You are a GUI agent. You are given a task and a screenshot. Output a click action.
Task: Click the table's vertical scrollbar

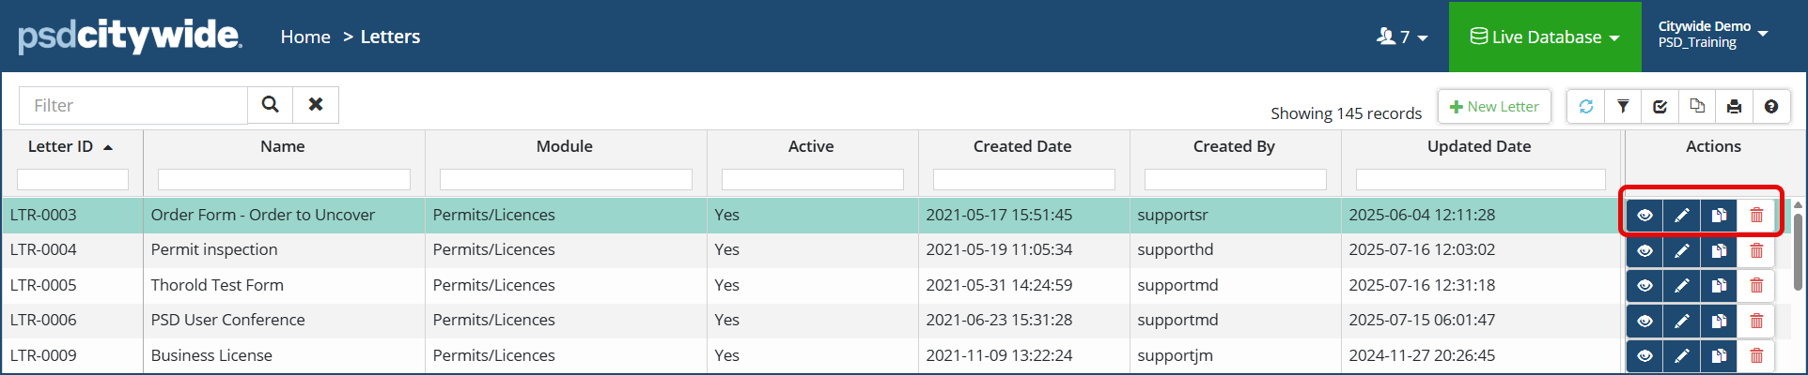[1798, 244]
